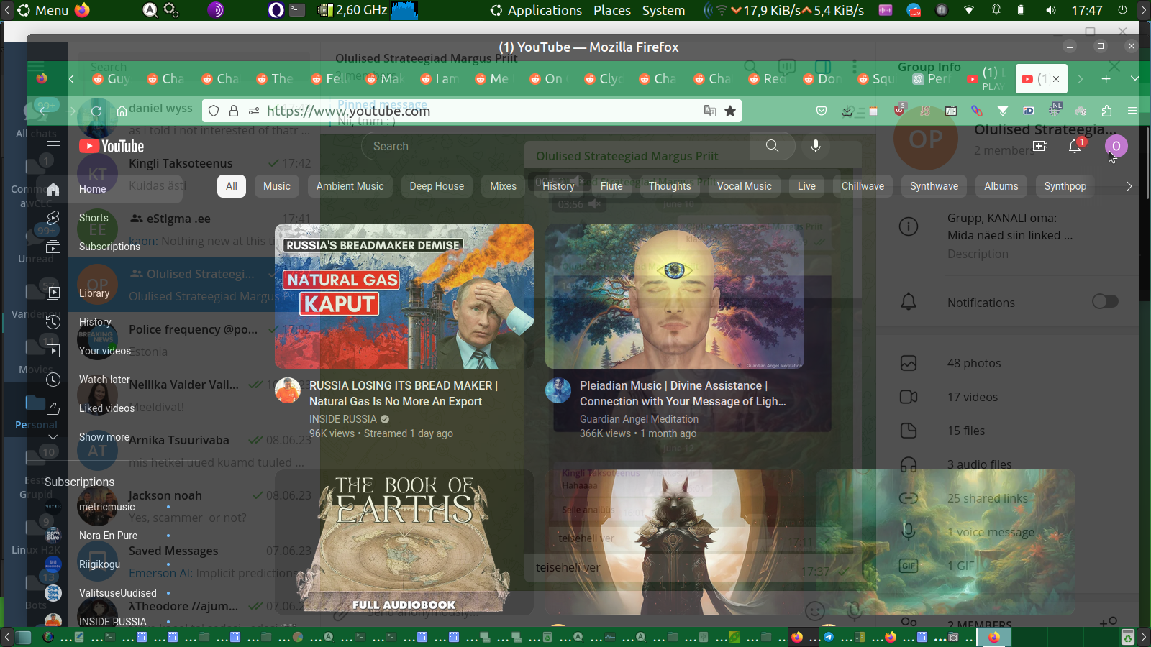The image size is (1151, 647).
Task: Open the YouTube guide hamburger menu
Action: pyautogui.click(x=53, y=146)
